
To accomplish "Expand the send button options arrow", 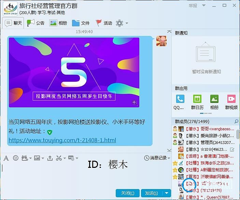I will (x=167, y=193).
